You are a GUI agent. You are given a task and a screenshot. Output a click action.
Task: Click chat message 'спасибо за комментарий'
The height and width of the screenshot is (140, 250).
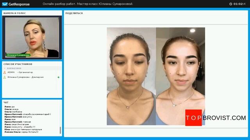click(x=28, y=114)
